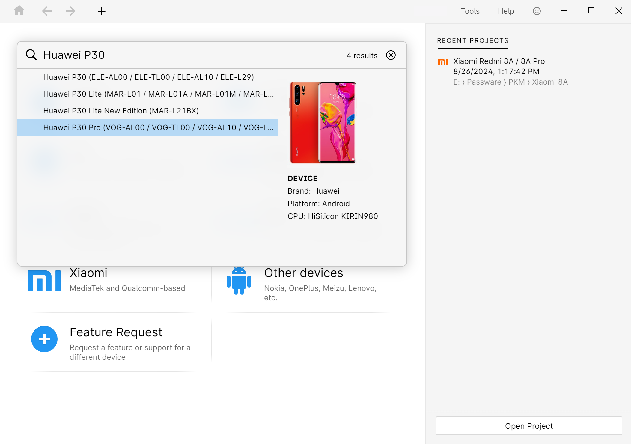Clear the search with the X icon
Screen dimensions: 631x444
(x=391, y=55)
